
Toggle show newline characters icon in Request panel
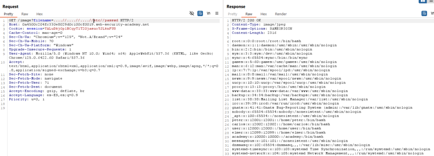209,13
